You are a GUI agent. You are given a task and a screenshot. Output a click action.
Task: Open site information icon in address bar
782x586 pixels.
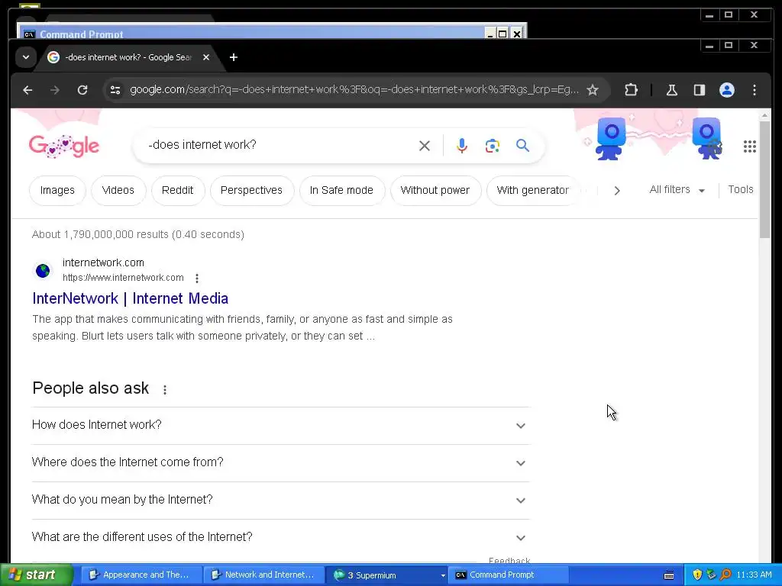(x=115, y=90)
